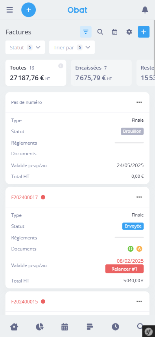Toggle the invoice filters icon
This screenshot has width=155, height=337.
point(86,32)
